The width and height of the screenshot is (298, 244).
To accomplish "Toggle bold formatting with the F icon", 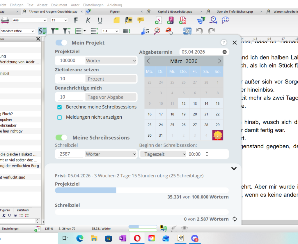I will tap(76, 20).
